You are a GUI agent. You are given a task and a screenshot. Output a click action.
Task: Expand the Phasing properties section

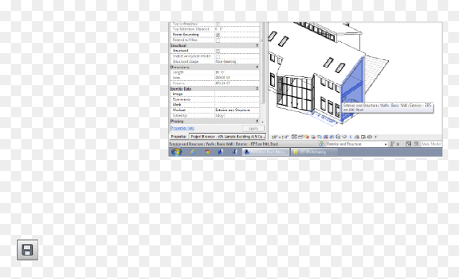coord(257,121)
